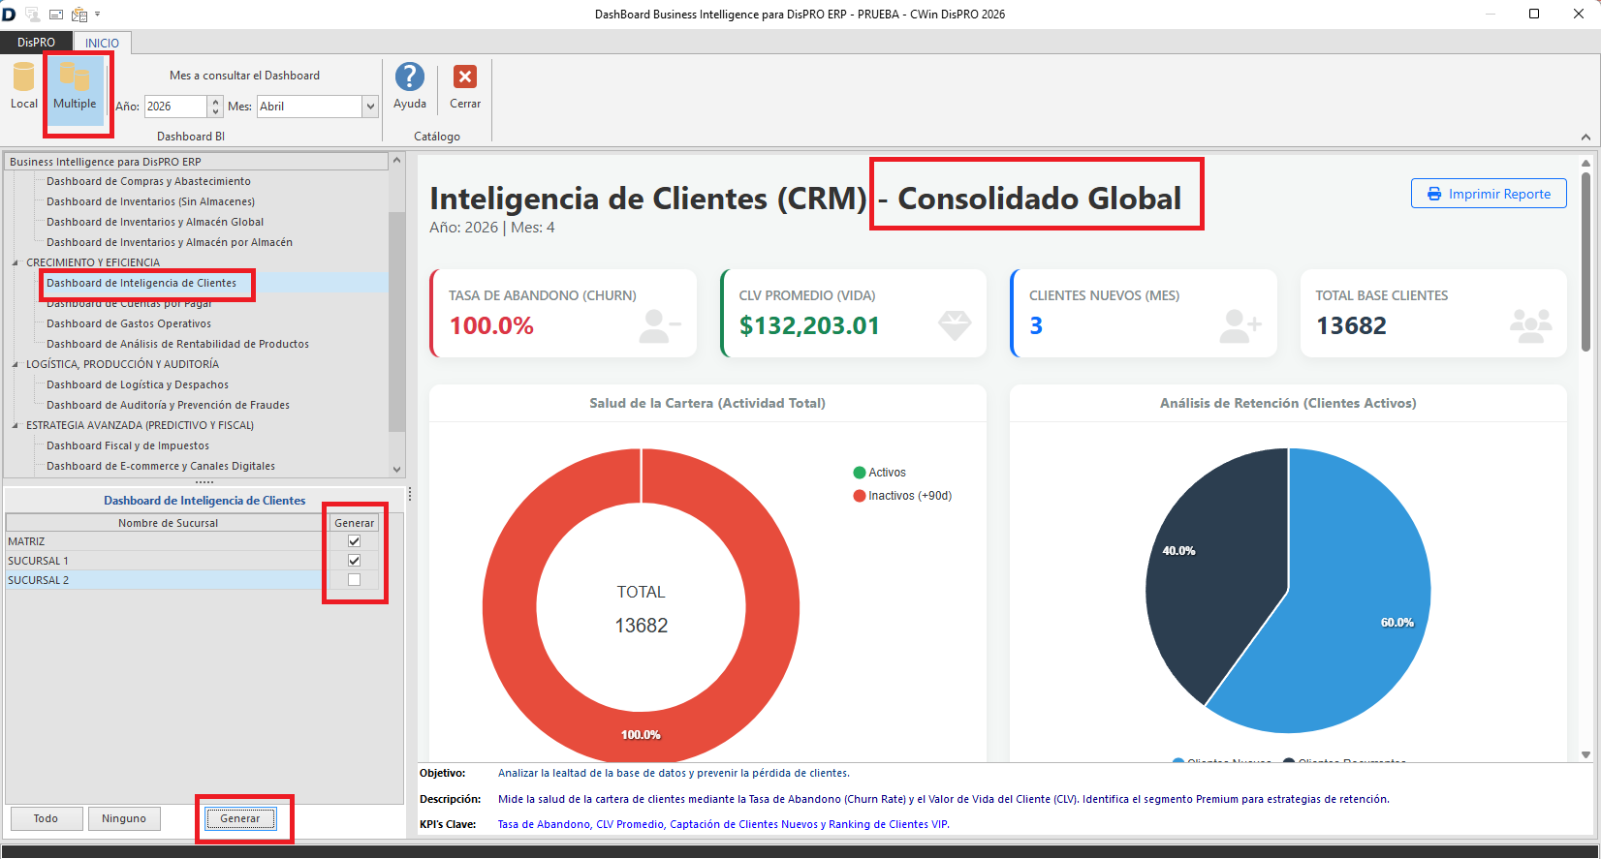Open the DisPRO tab
Image resolution: width=1601 pixels, height=859 pixels.
pos(36,43)
